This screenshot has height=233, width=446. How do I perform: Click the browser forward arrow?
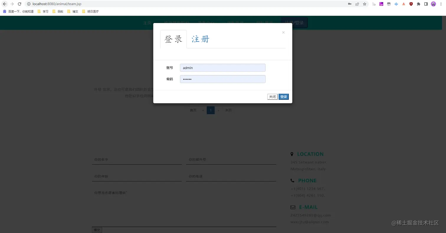[x=12, y=4]
